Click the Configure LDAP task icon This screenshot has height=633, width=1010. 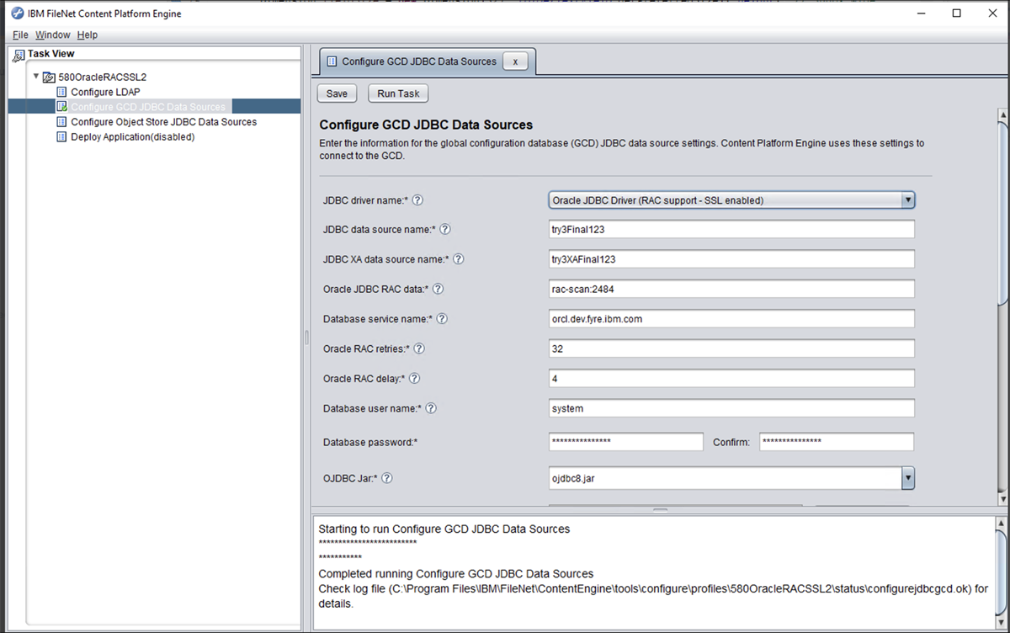[61, 92]
